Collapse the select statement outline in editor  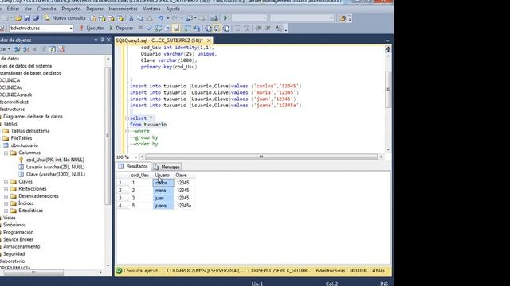(127, 118)
